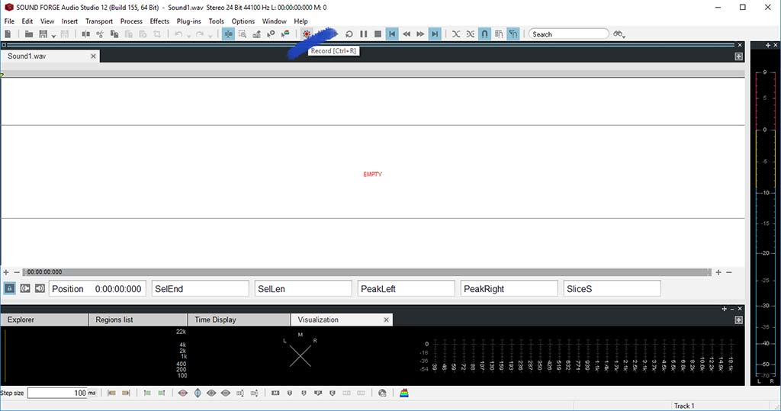The width and height of the screenshot is (781, 411).
Task: Create a new file with the New icon
Action: point(8,34)
